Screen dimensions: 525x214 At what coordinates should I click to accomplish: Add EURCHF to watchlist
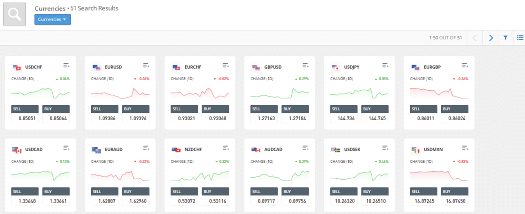(226, 65)
